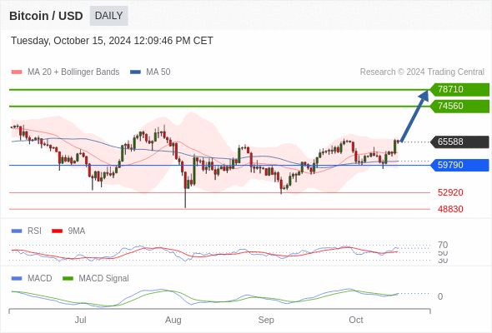Click the pink MA 20 legend swatch
This screenshot has width=492, height=333.
pos(17,72)
